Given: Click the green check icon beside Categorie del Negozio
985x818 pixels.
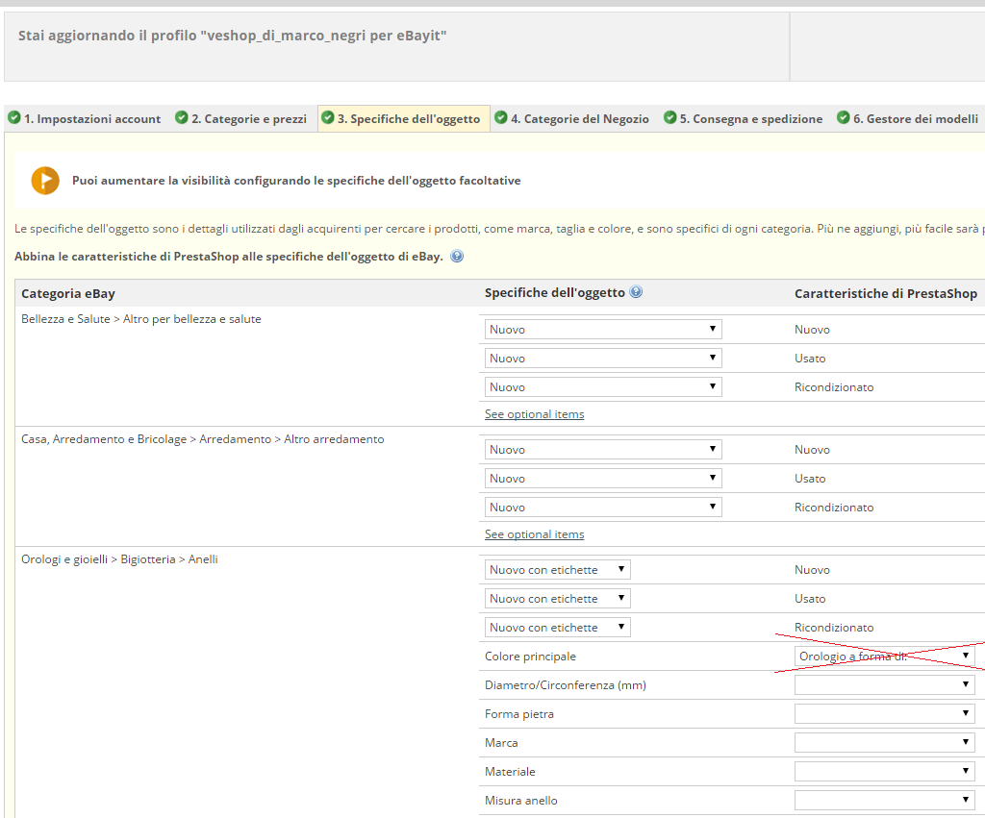Looking at the screenshot, I should tap(500, 117).
